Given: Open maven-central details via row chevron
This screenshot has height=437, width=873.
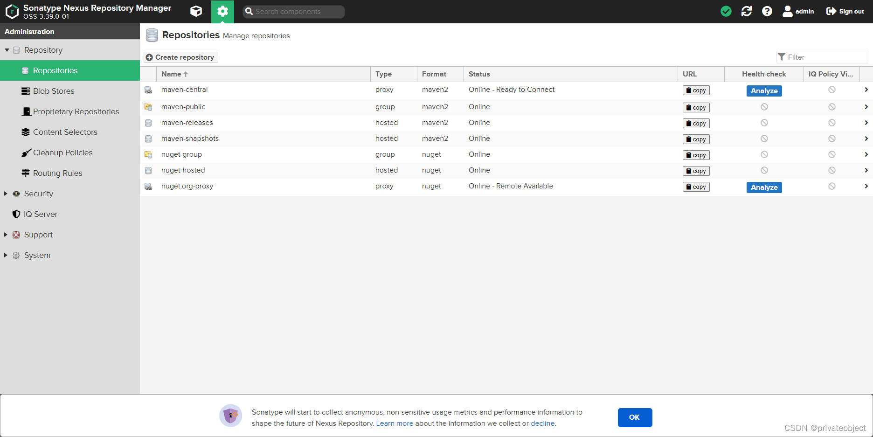Looking at the screenshot, I should pos(866,90).
